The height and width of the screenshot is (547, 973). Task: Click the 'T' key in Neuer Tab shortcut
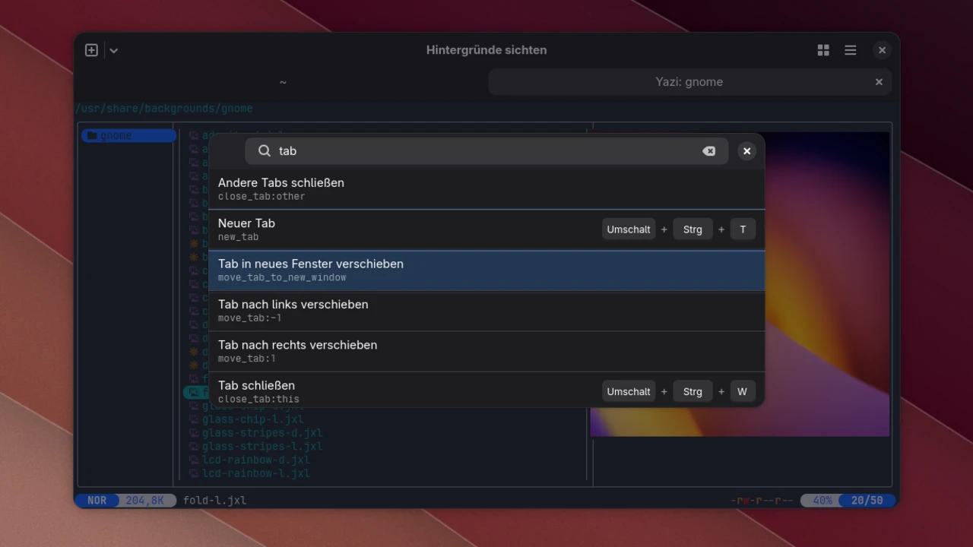pyautogui.click(x=743, y=229)
